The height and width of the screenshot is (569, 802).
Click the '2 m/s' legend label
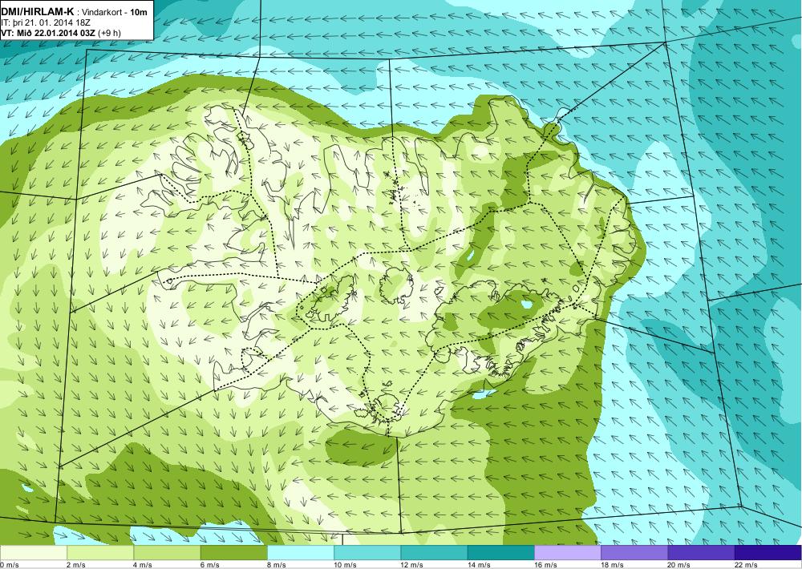point(76,565)
